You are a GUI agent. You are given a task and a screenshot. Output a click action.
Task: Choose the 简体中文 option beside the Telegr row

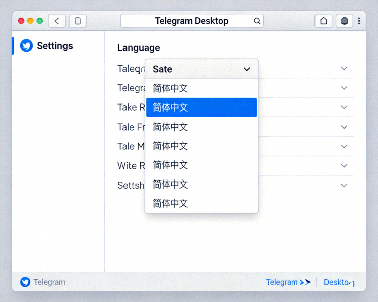coord(201,88)
